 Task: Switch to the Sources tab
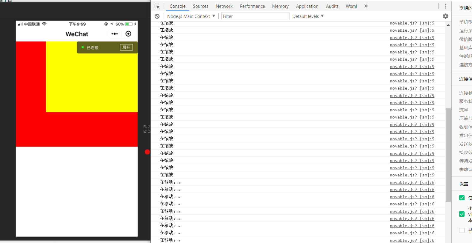coord(200,6)
